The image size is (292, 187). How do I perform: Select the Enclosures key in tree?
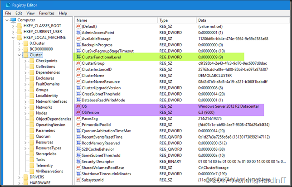click(45, 78)
